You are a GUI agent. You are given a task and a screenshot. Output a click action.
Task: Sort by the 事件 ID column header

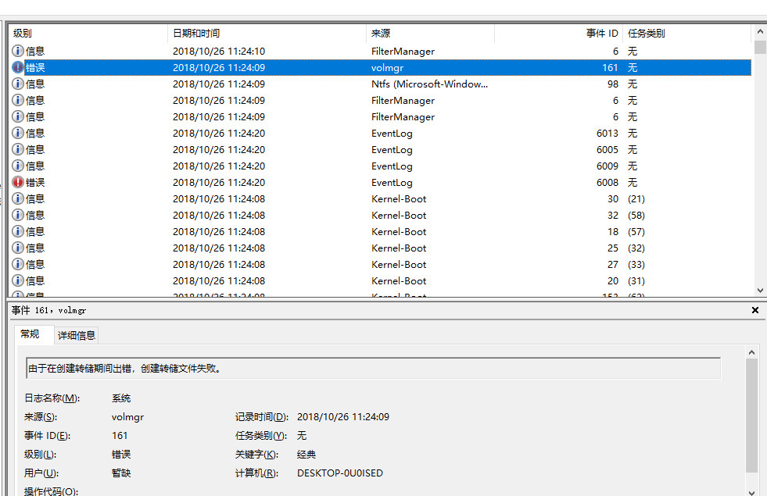click(x=558, y=34)
